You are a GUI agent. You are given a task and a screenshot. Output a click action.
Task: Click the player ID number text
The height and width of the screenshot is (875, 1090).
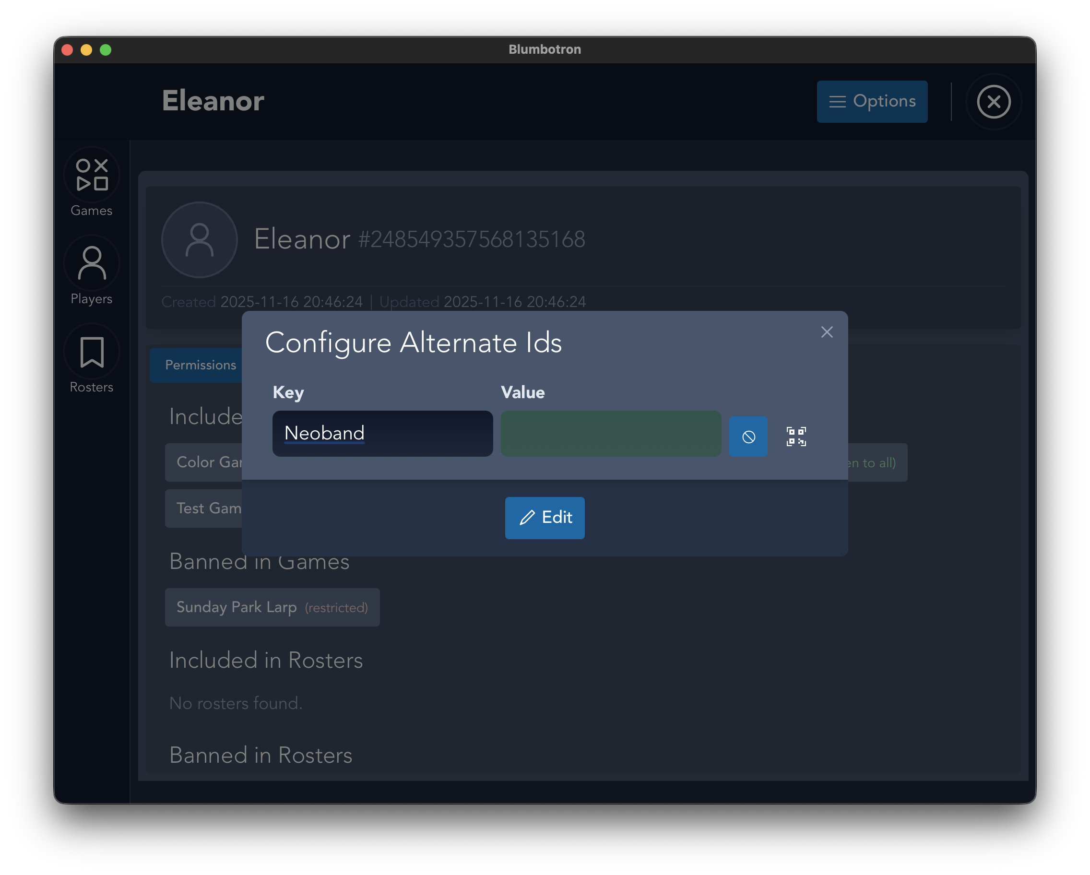[471, 239]
